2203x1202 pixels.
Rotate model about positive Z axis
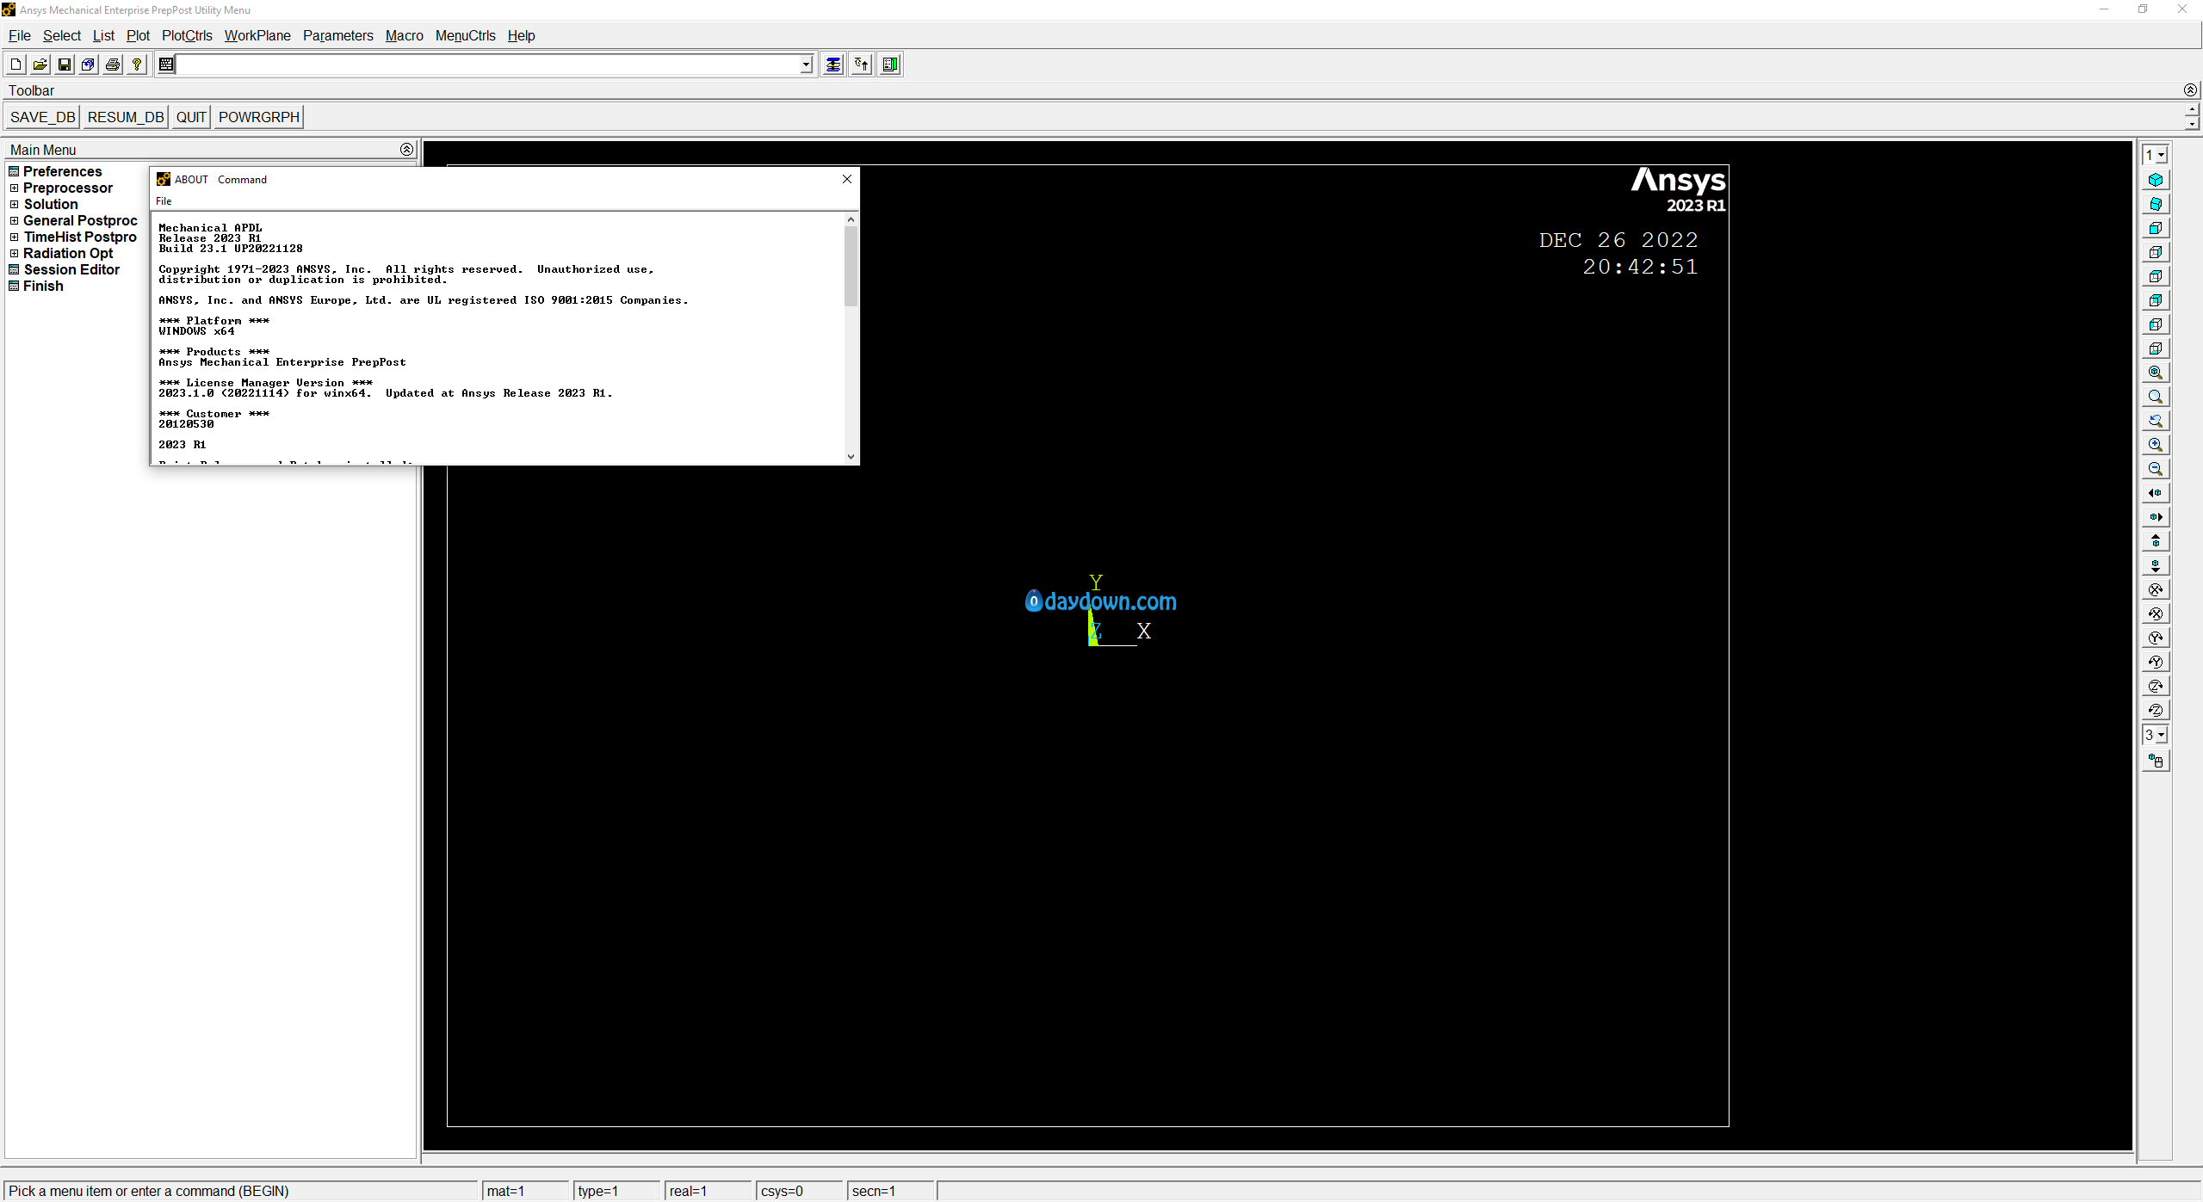tap(2156, 686)
